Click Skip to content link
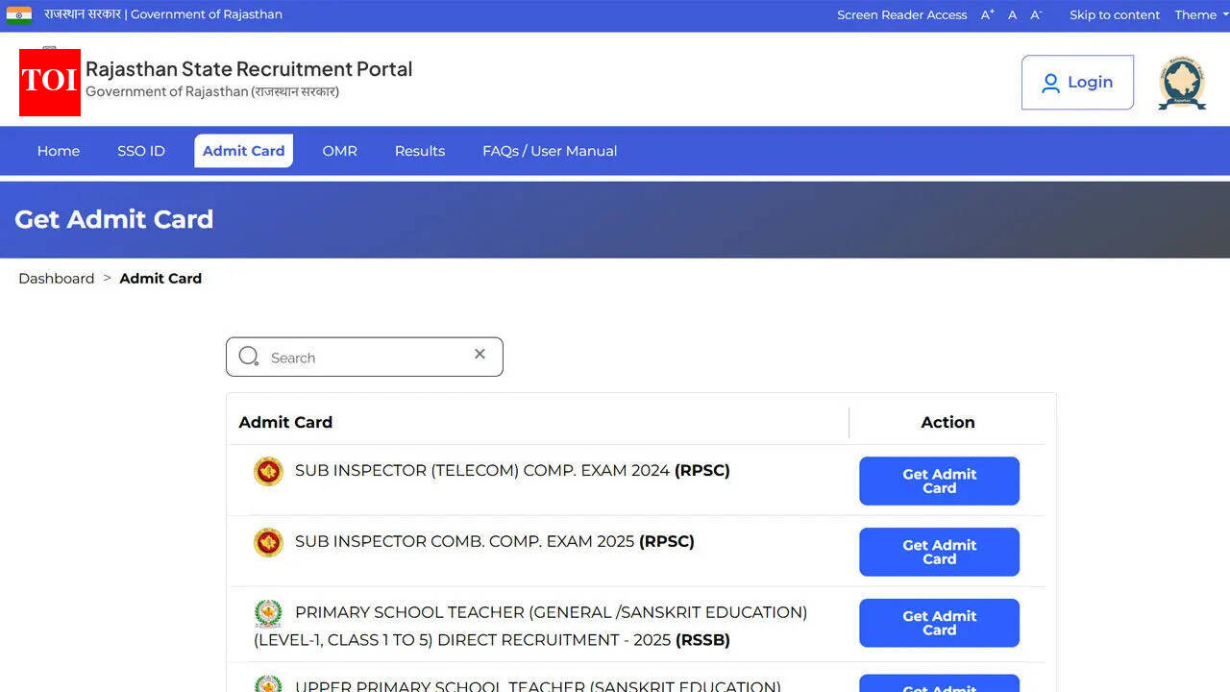This screenshot has width=1230, height=692. pyautogui.click(x=1115, y=14)
